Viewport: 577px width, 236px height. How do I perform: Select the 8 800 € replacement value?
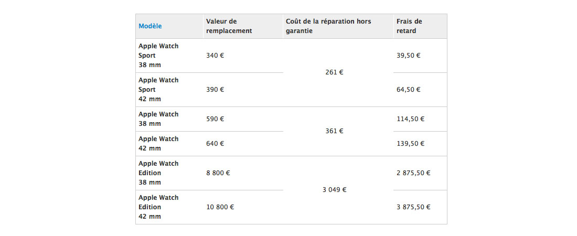pyautogui.click(x=218, y=173)
